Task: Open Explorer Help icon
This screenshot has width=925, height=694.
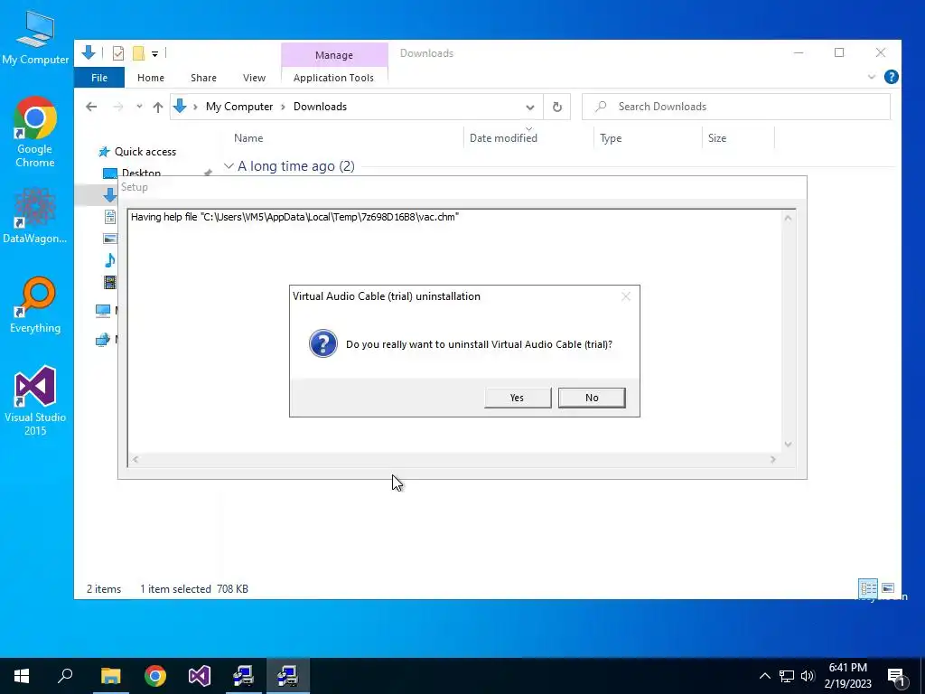Action: click(x=892, y=77)
